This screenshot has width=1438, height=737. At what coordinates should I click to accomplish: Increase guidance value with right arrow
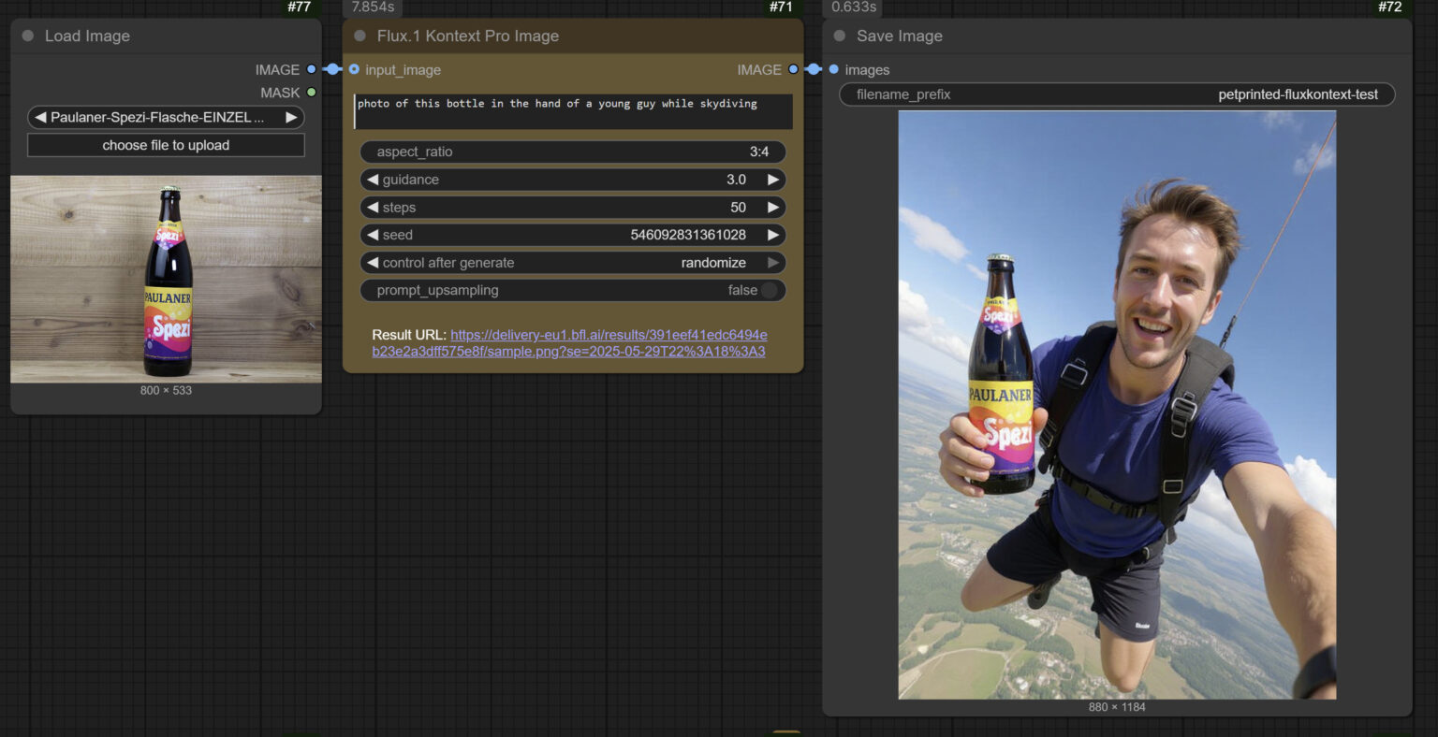click(x=772, y=180)
